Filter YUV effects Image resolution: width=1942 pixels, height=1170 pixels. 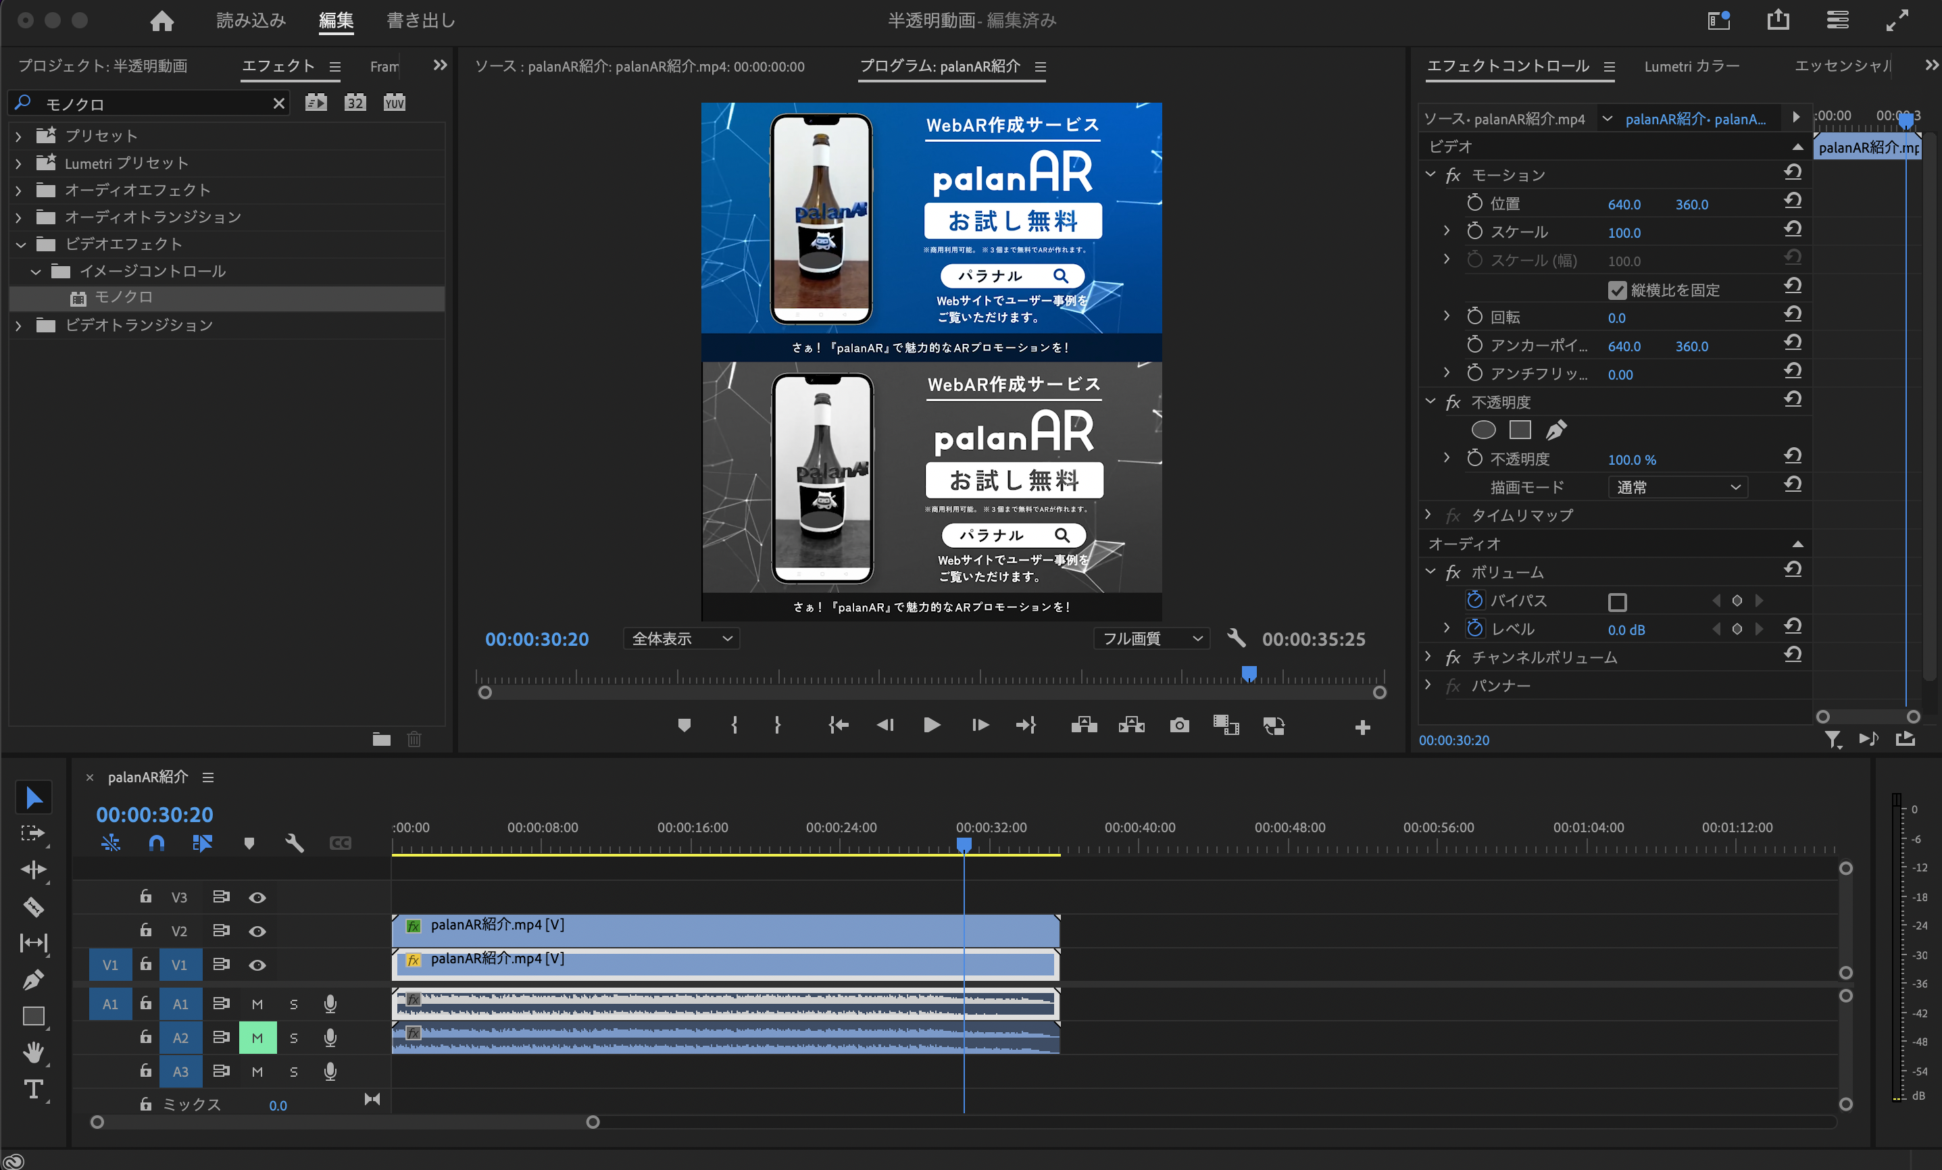(x=394, y=103)
